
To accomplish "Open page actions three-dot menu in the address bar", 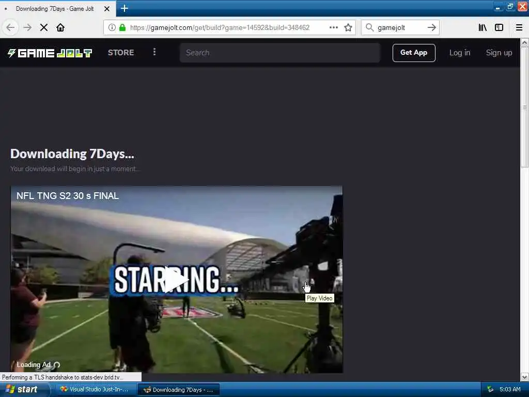I will pos(334,27).
